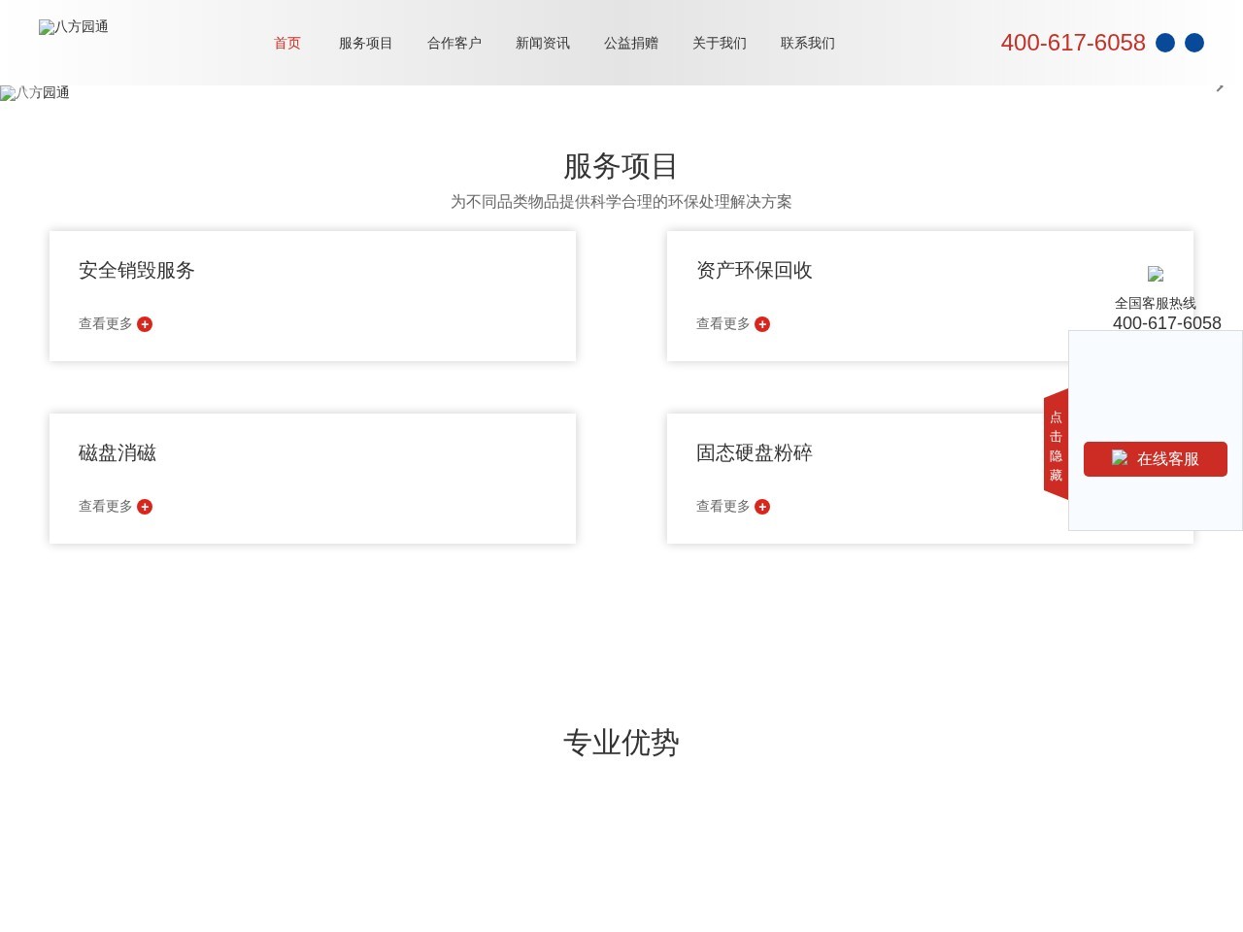This screenshot has height=932, width=1243.
Task: Click the 八方园通 banner image below the navigation
Action: pyautogui.click(x=35, y=93)
